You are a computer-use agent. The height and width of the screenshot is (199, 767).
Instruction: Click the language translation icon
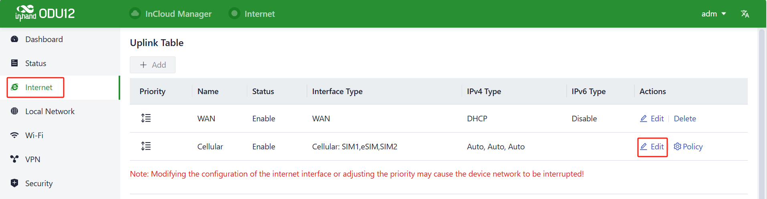click(x=745, y=14)
